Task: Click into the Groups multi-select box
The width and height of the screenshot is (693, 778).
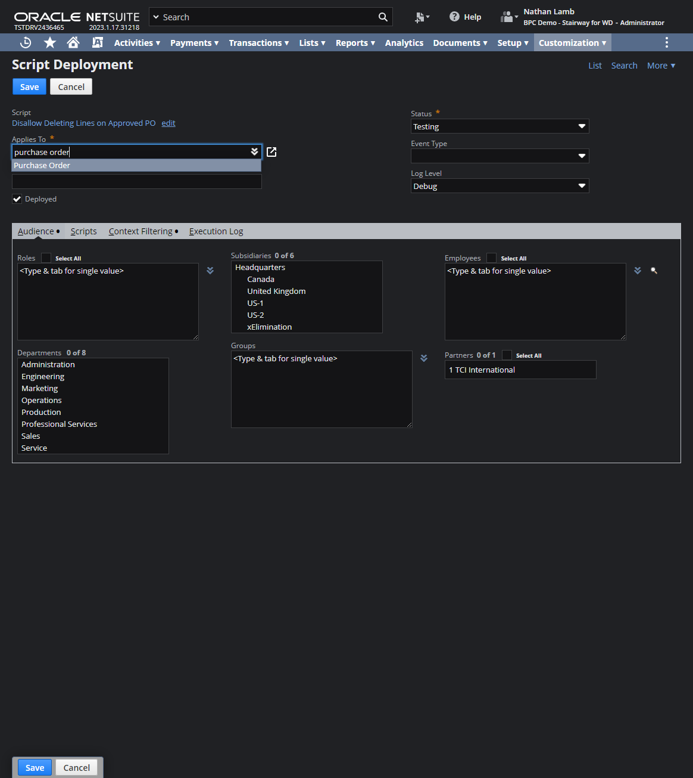Action: click(x=321, y=389)
